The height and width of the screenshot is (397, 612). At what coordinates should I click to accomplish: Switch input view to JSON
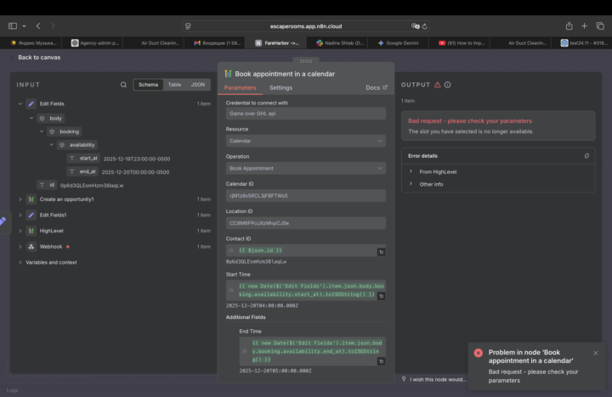[197, 85]
